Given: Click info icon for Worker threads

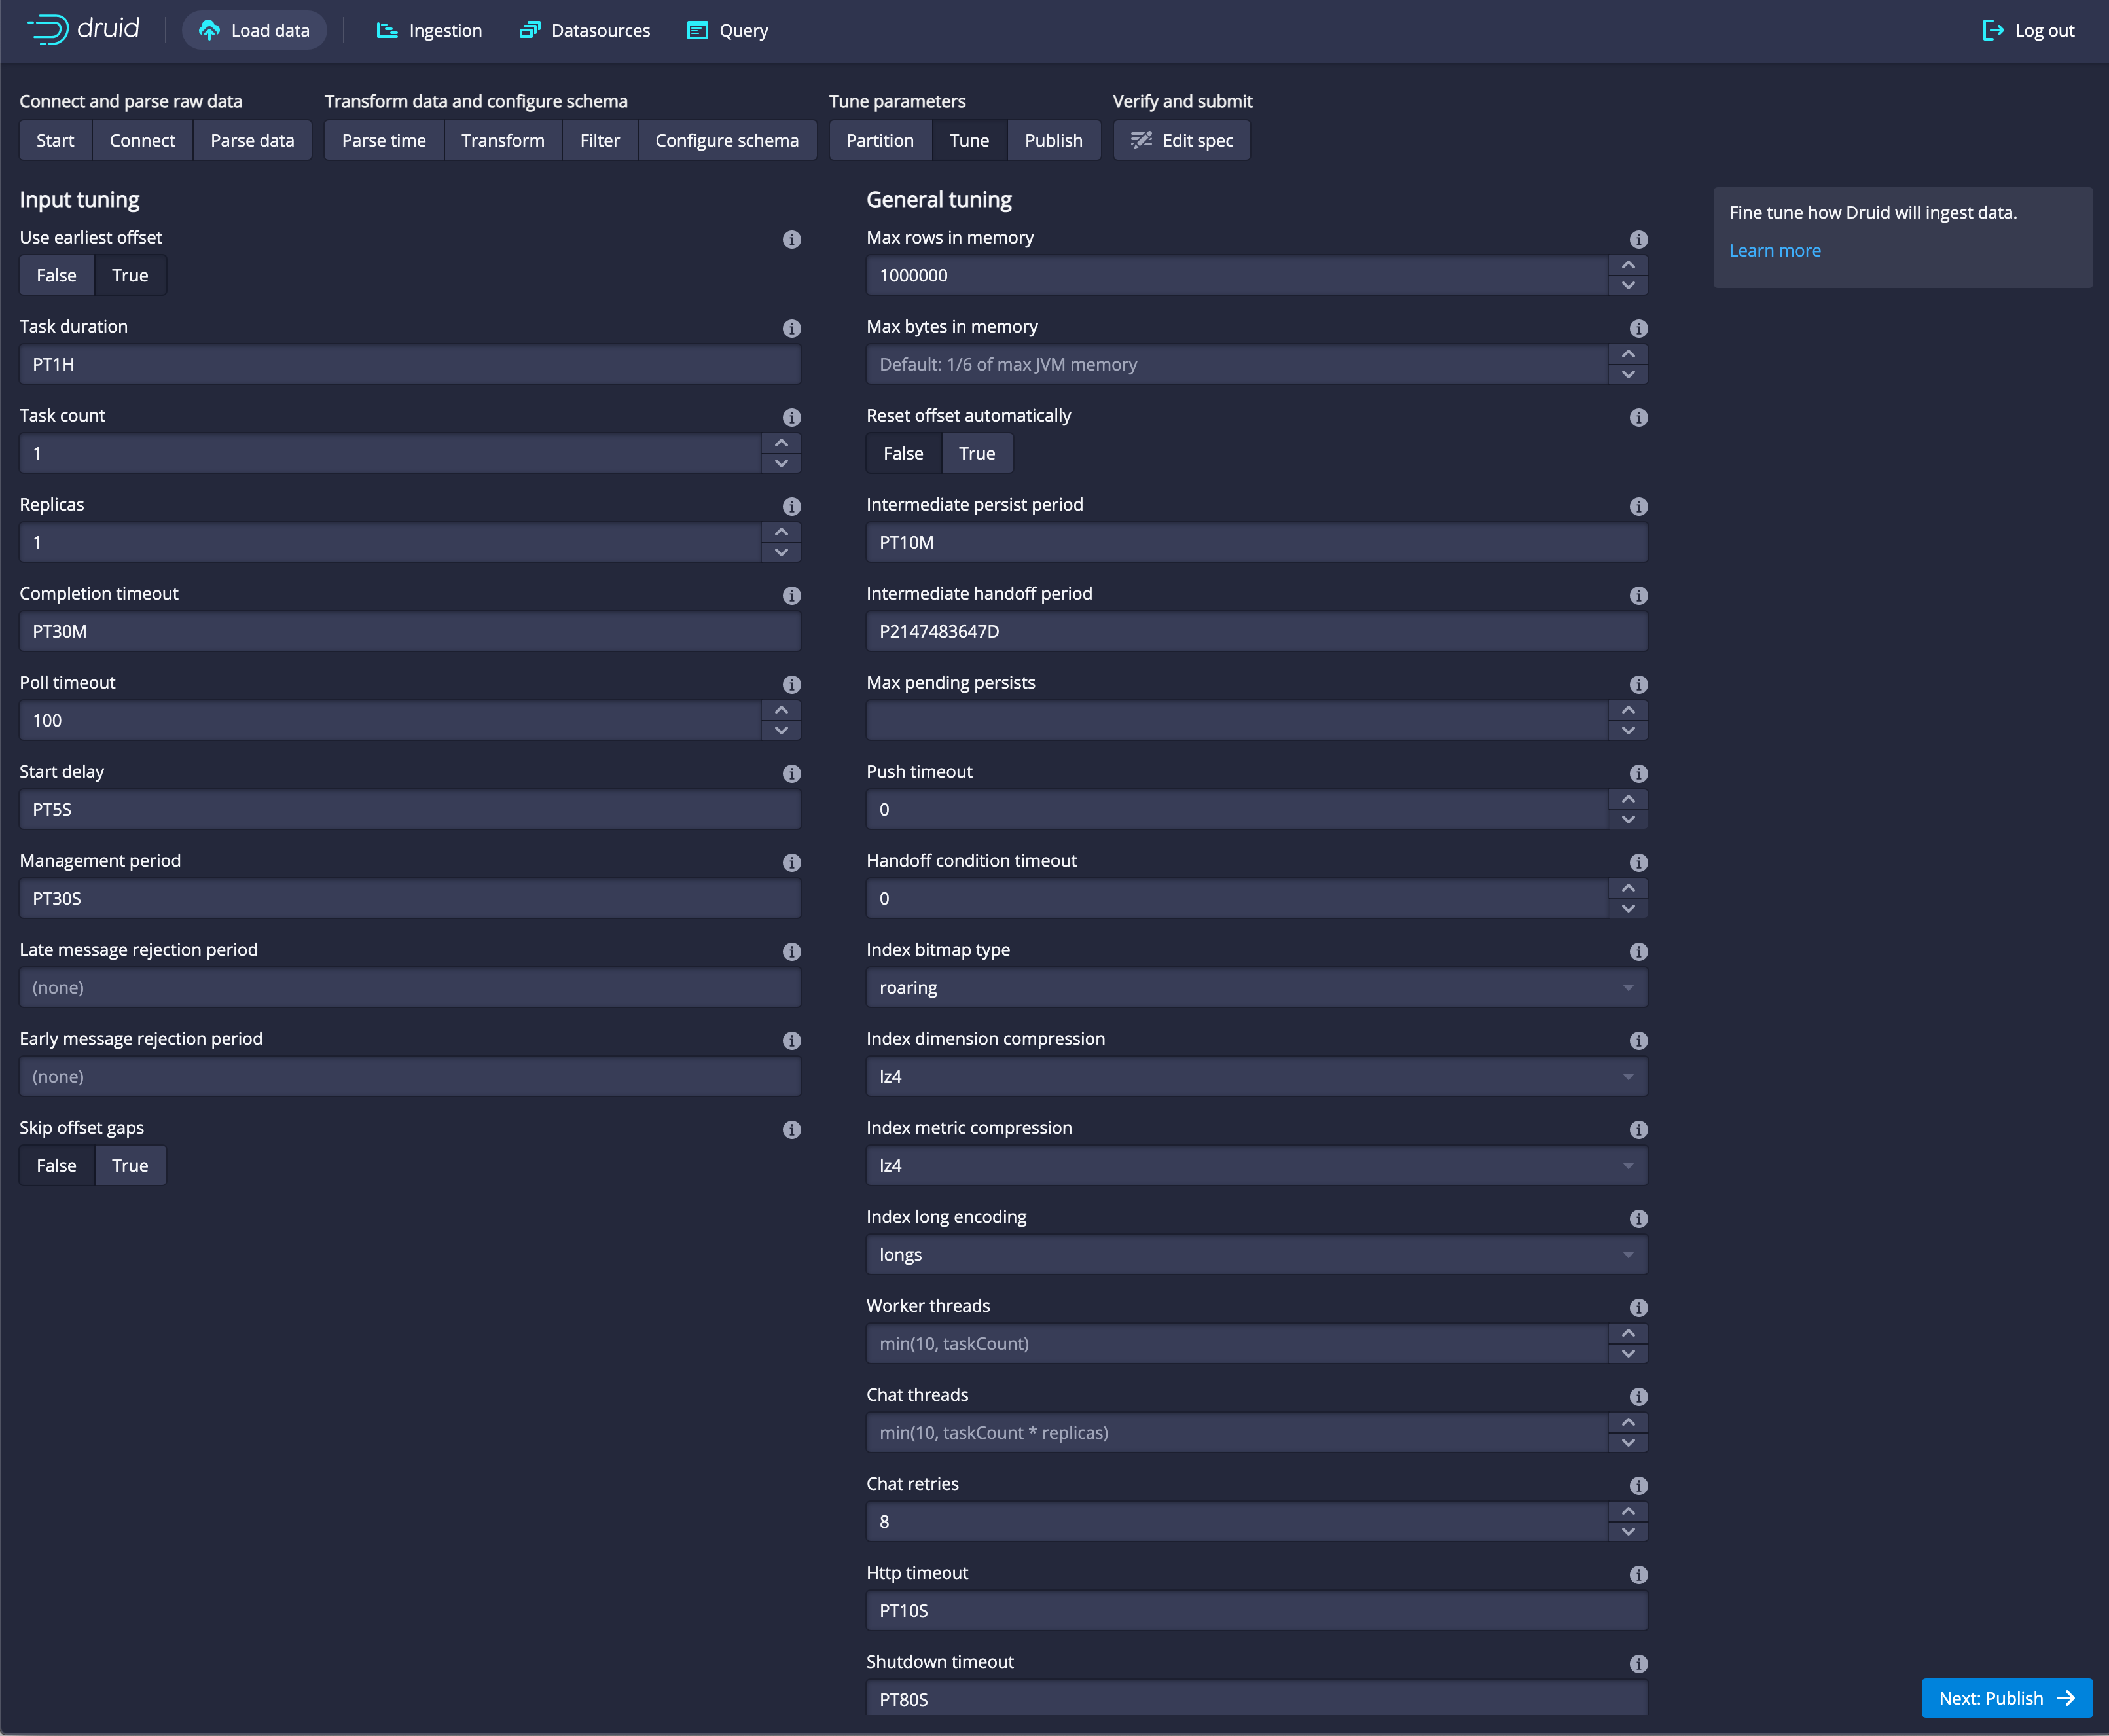Looking at the screenshot, I should 1638,1307.
